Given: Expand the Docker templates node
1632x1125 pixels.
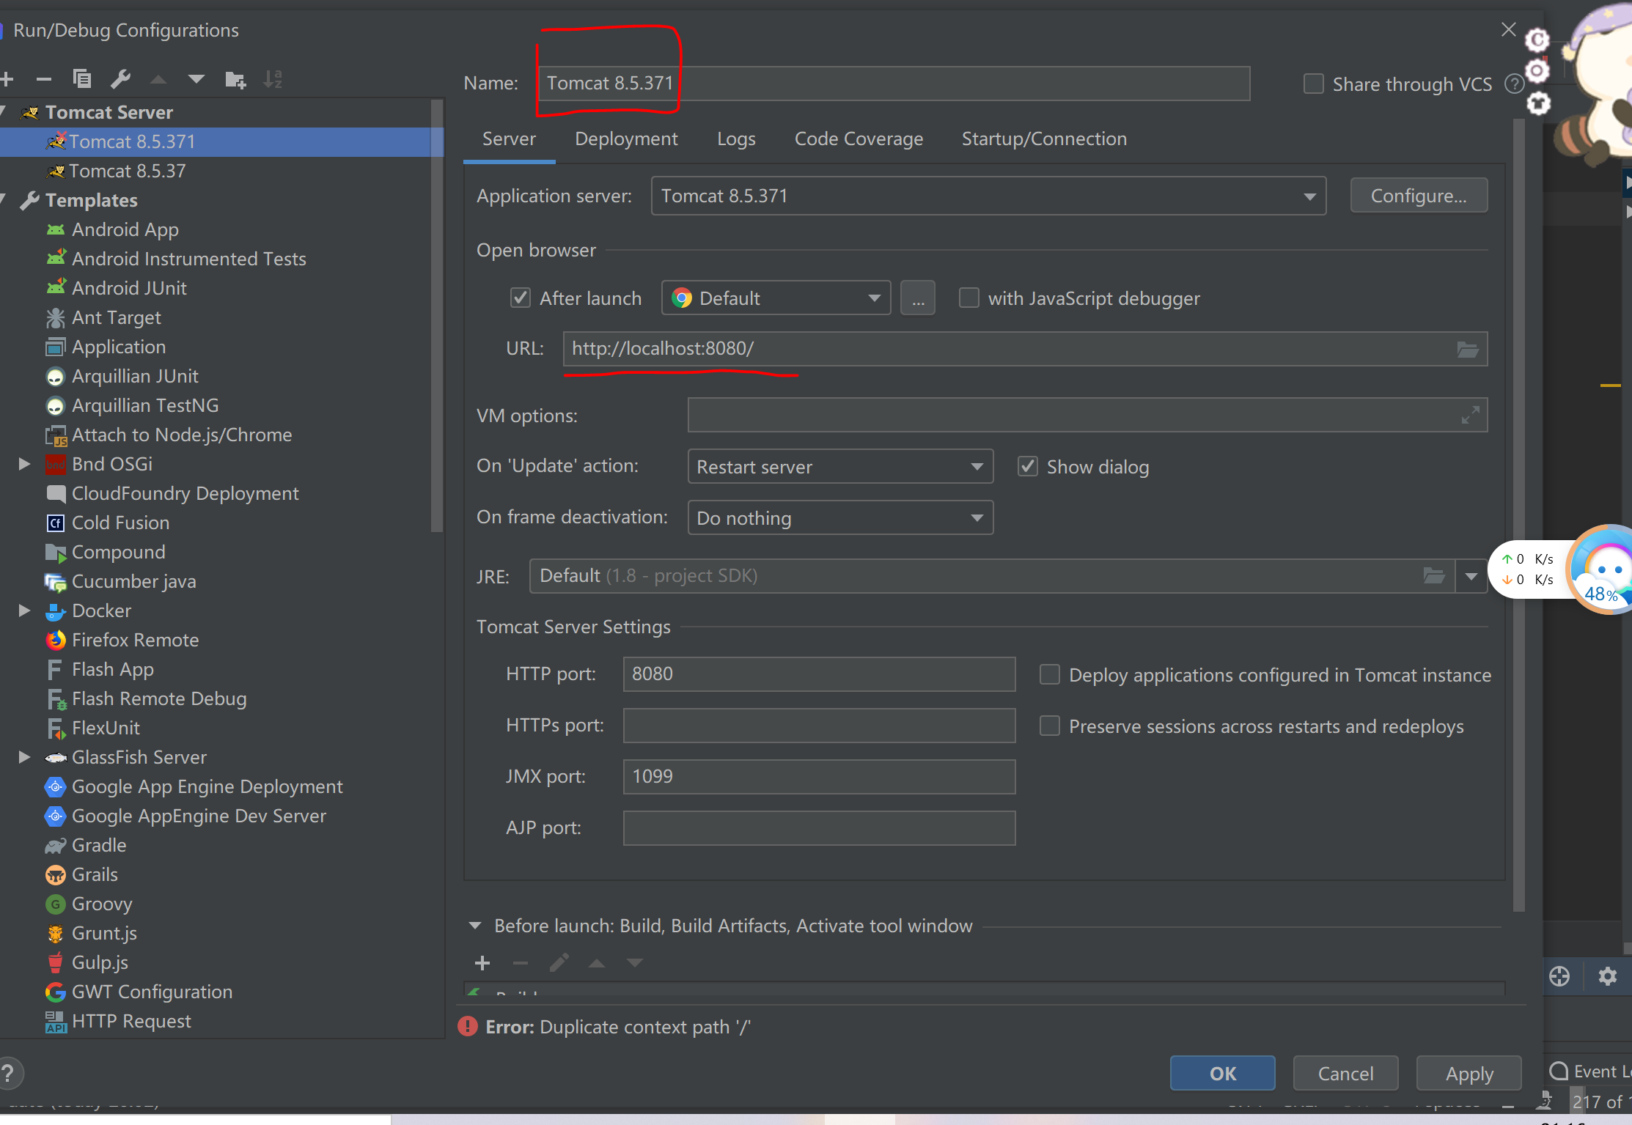Looking at the screenshot, I should [x=24, y=611].
